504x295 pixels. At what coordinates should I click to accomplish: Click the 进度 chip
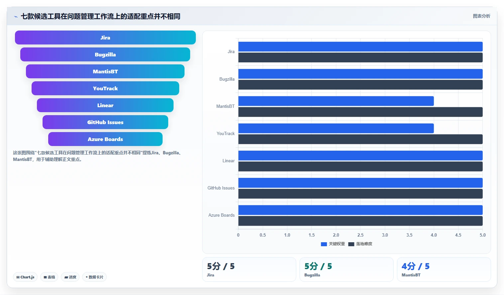coord(70,277)
